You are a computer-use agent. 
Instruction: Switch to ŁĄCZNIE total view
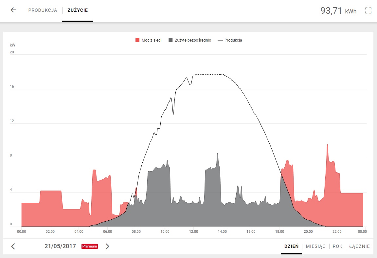click(359, 246)
